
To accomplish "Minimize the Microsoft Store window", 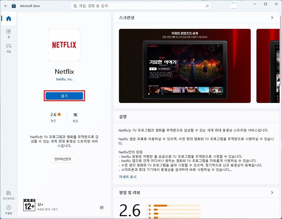I will pyautogui.click(x=255, y=4).
